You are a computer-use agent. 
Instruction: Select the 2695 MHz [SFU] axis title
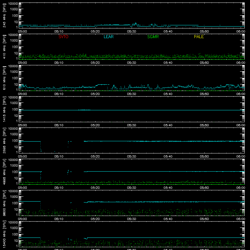4,141
